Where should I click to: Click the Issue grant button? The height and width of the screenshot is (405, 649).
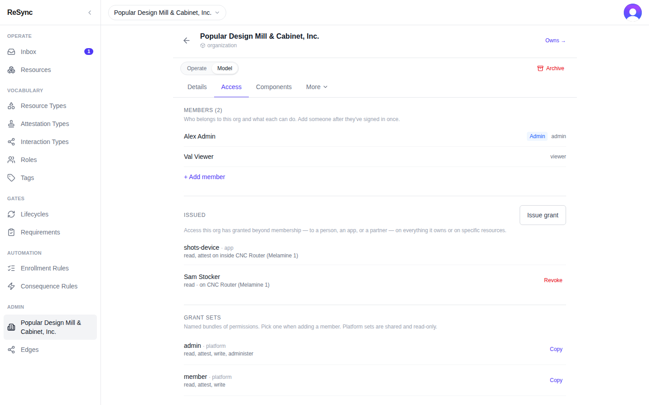pyautogui.click(x=543, y=215)
